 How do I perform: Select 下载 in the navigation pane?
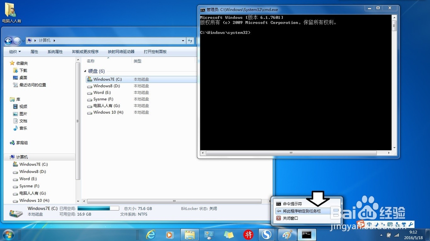pyautogui.click(x=20, y=71)
